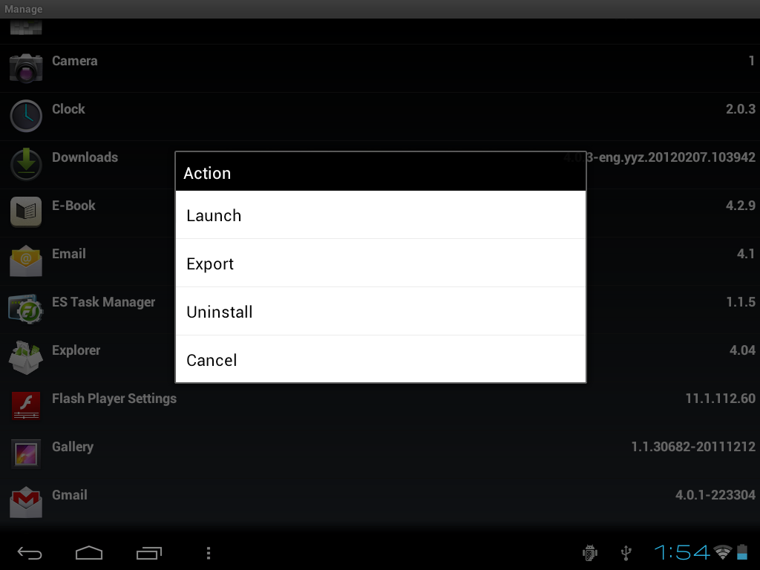Click the Action dialog title

(207, 173)
